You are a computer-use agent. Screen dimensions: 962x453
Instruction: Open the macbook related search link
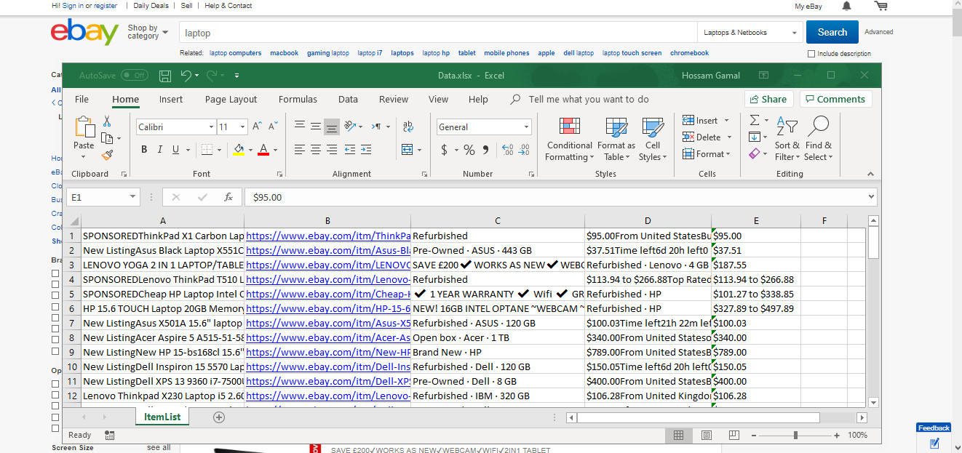(x=284, y=52)
